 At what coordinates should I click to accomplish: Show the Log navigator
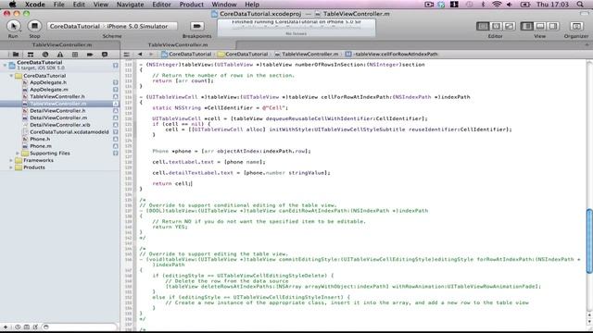tap(105, 55)
